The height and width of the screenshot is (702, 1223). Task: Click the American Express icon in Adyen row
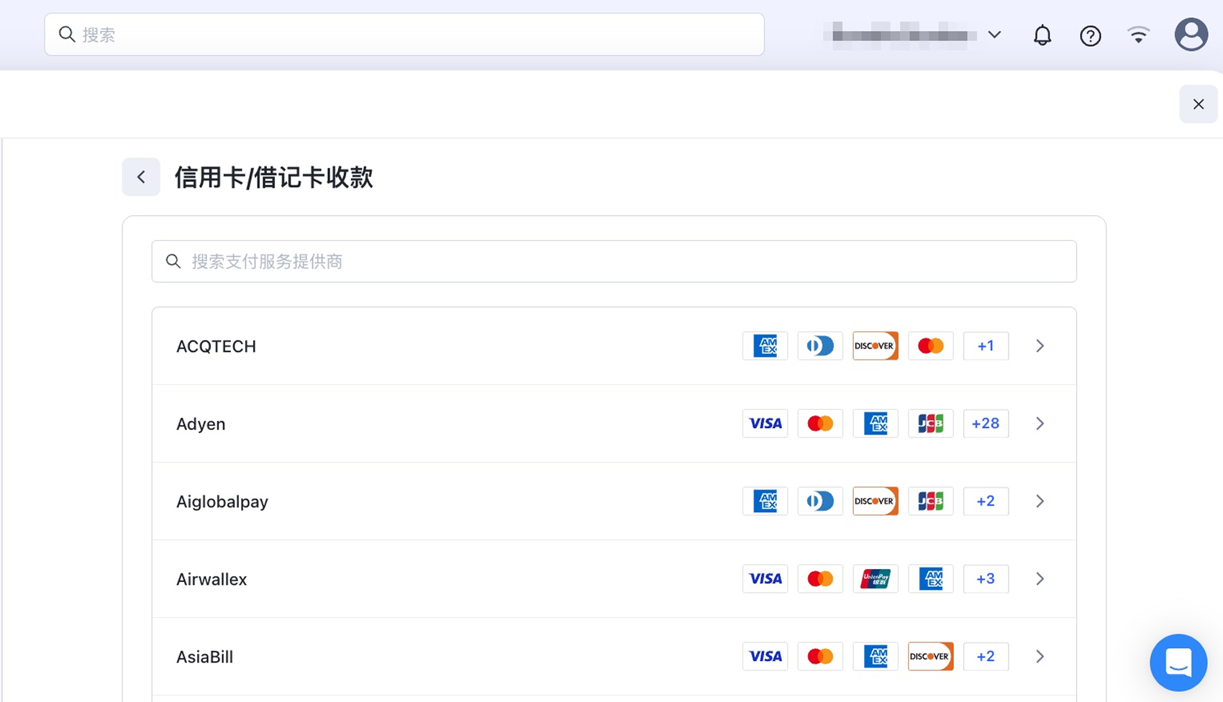click(876, 424)
